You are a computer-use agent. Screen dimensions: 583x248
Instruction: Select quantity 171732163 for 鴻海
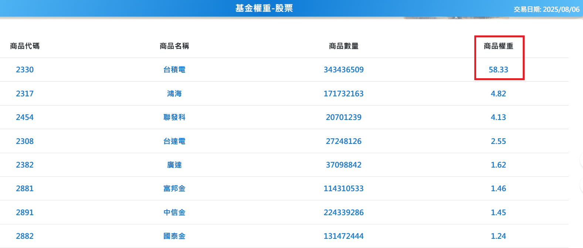coord(344,94)
